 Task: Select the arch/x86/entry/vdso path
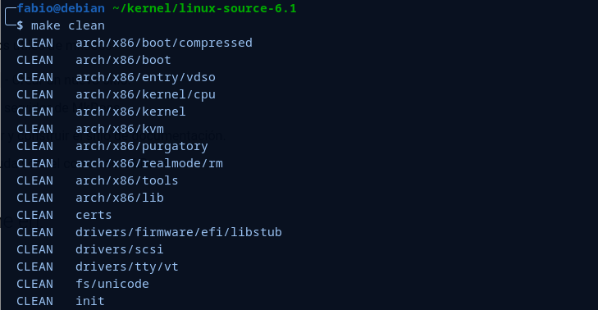[145, 77]
